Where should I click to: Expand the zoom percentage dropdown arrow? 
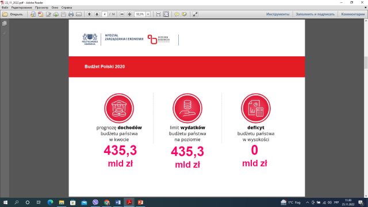coord(148,14)
